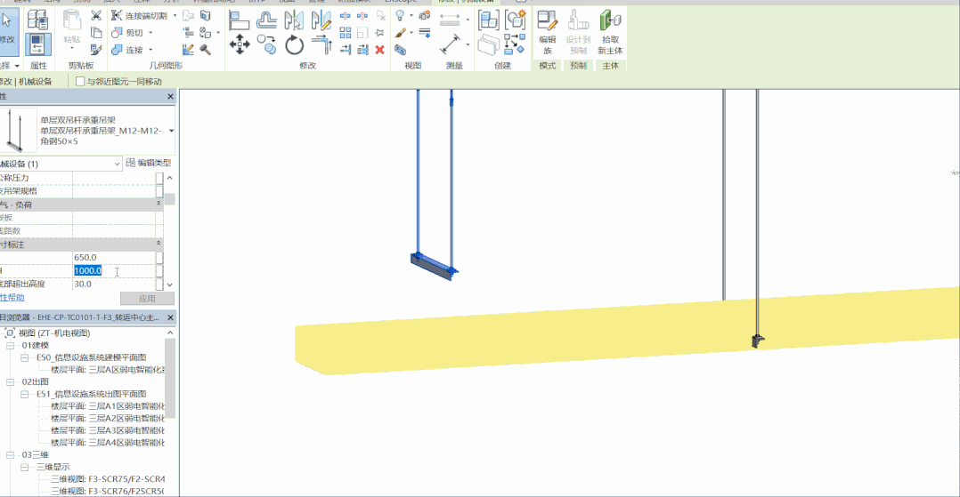Viewport: 960px width, 497px height.
Task: Click the 应用 apply button
Action: tap(147, 299)
